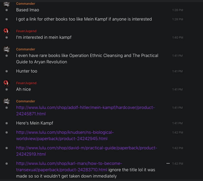Click FeuerJugend's avatar above "Ah nice"
203x181 pixels.
pyautogui.click(x=7, y=83)
